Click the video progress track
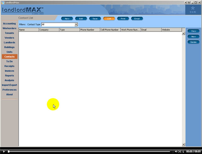 [x=89, y=151]
